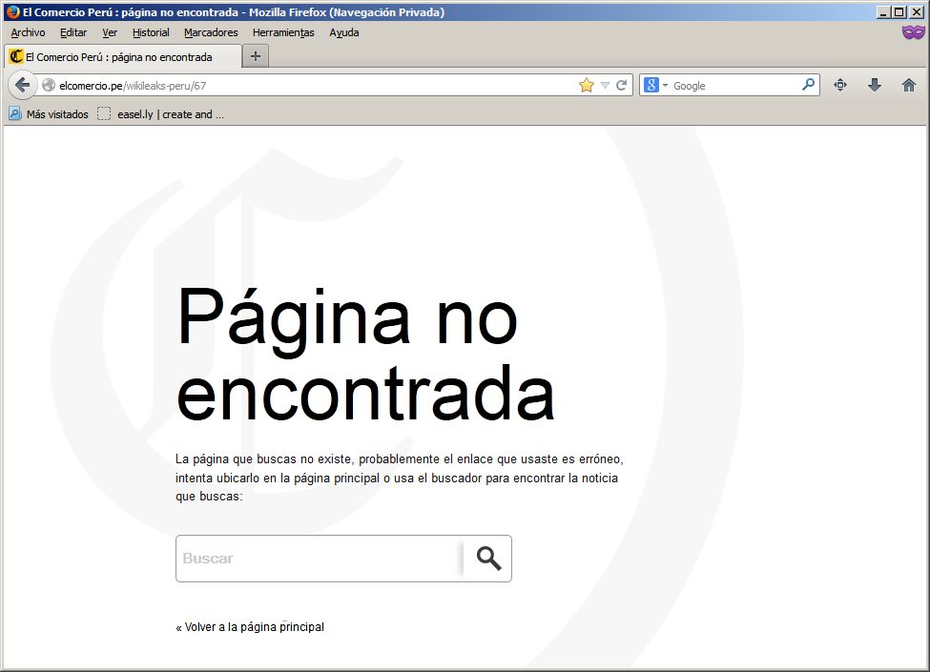Click the page search magnifier button

click(488, 559)
